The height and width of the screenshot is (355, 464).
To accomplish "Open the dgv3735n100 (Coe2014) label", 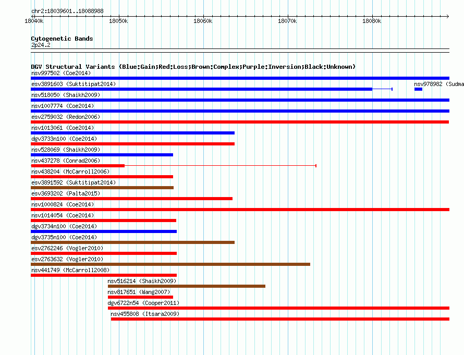I will pyautogui.click(x=64, y=237).
